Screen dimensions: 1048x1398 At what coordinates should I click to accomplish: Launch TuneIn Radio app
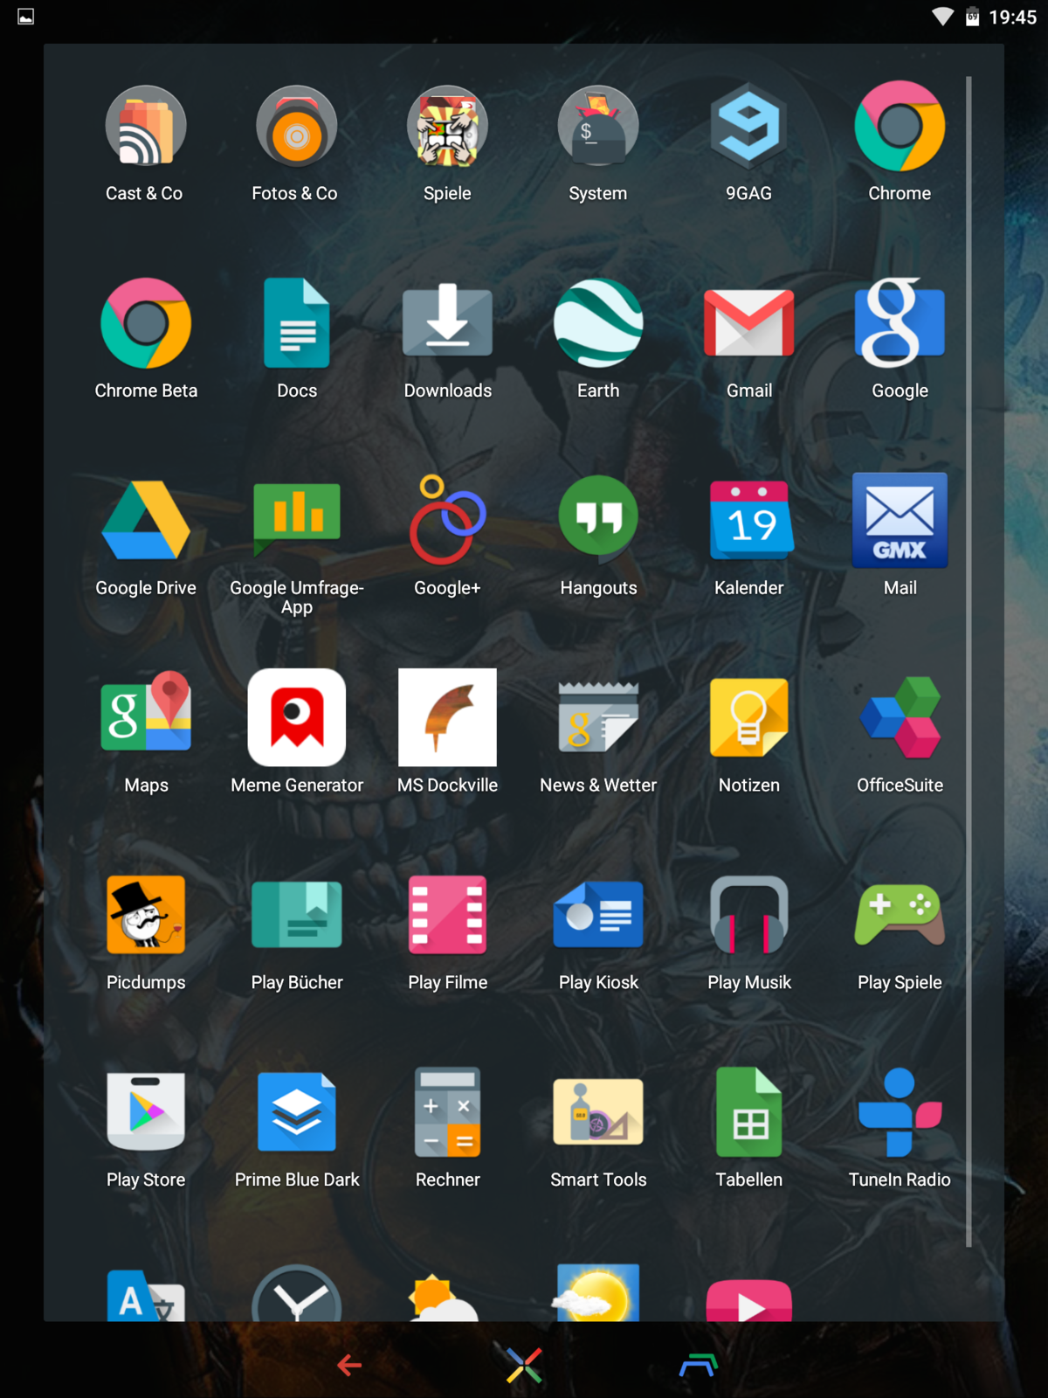point(900,1112)
